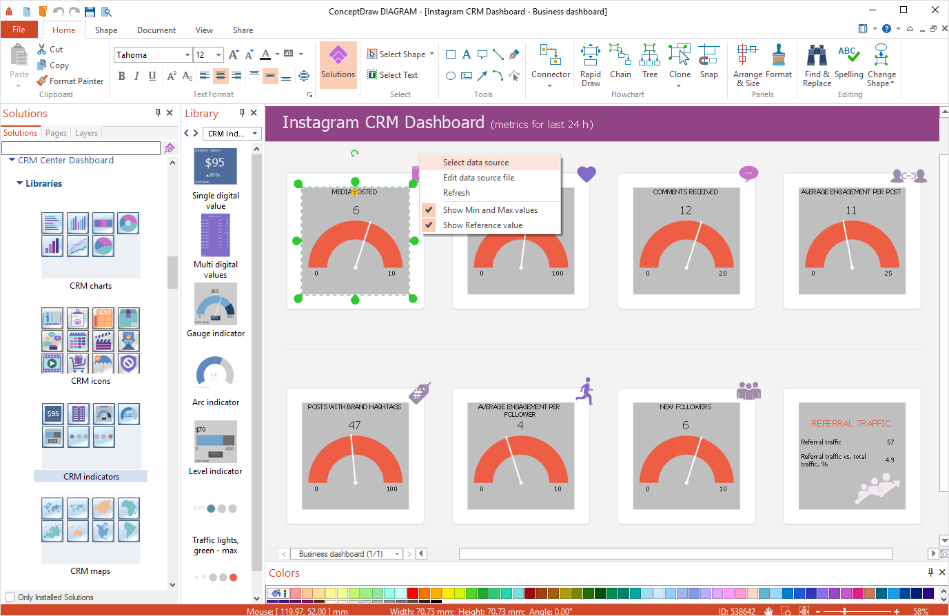Toggle the Snap tool
The image size is (949, 616).
pos(708,62)
